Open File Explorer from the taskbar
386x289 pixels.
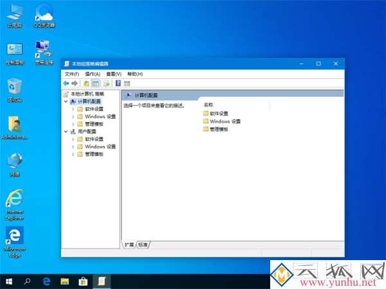click(65, 281)
